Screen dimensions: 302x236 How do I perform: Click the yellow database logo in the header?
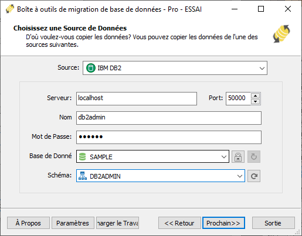281,34
